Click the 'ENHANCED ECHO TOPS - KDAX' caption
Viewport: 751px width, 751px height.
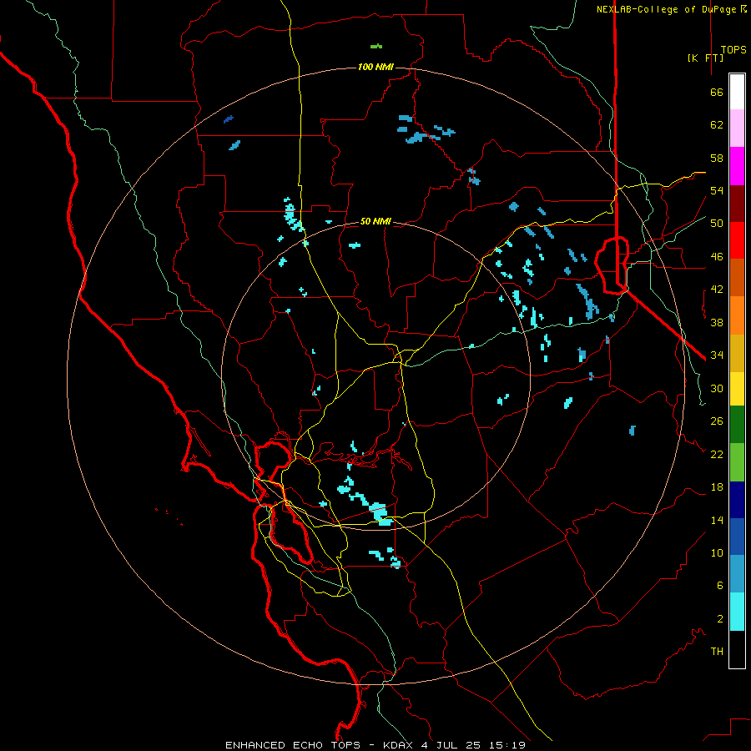[x=321, y=745]
